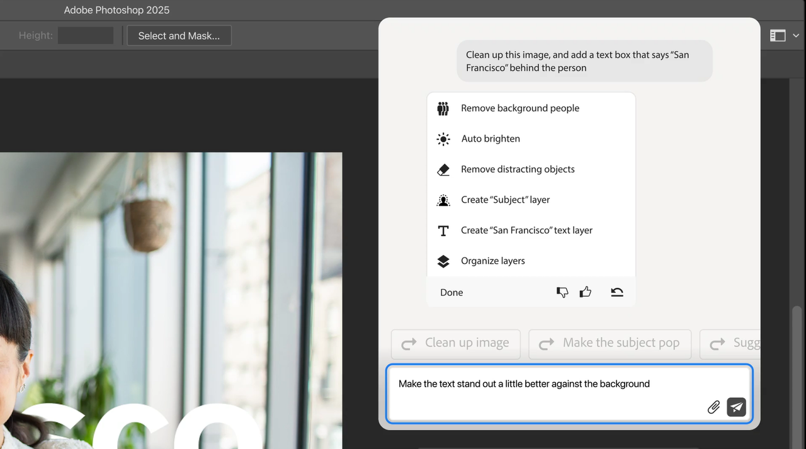Click the Organize layers stack icon
This screenshot has height=449, width=806.
pyautogui.click(x=443, y=261)
